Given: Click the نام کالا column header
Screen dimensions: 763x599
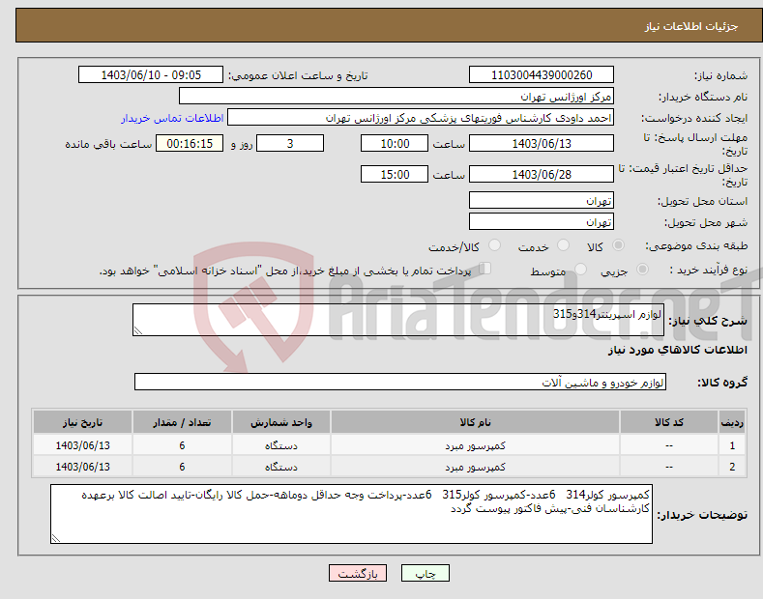Looking at the screenshot, I should pyautogui.click(x=475, y=422).
